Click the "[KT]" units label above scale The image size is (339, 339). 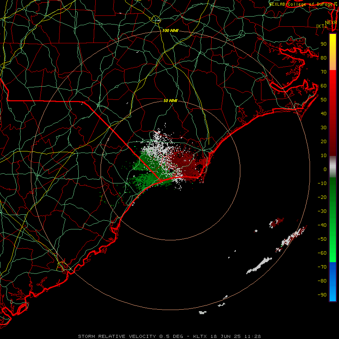tap(322, 26)
